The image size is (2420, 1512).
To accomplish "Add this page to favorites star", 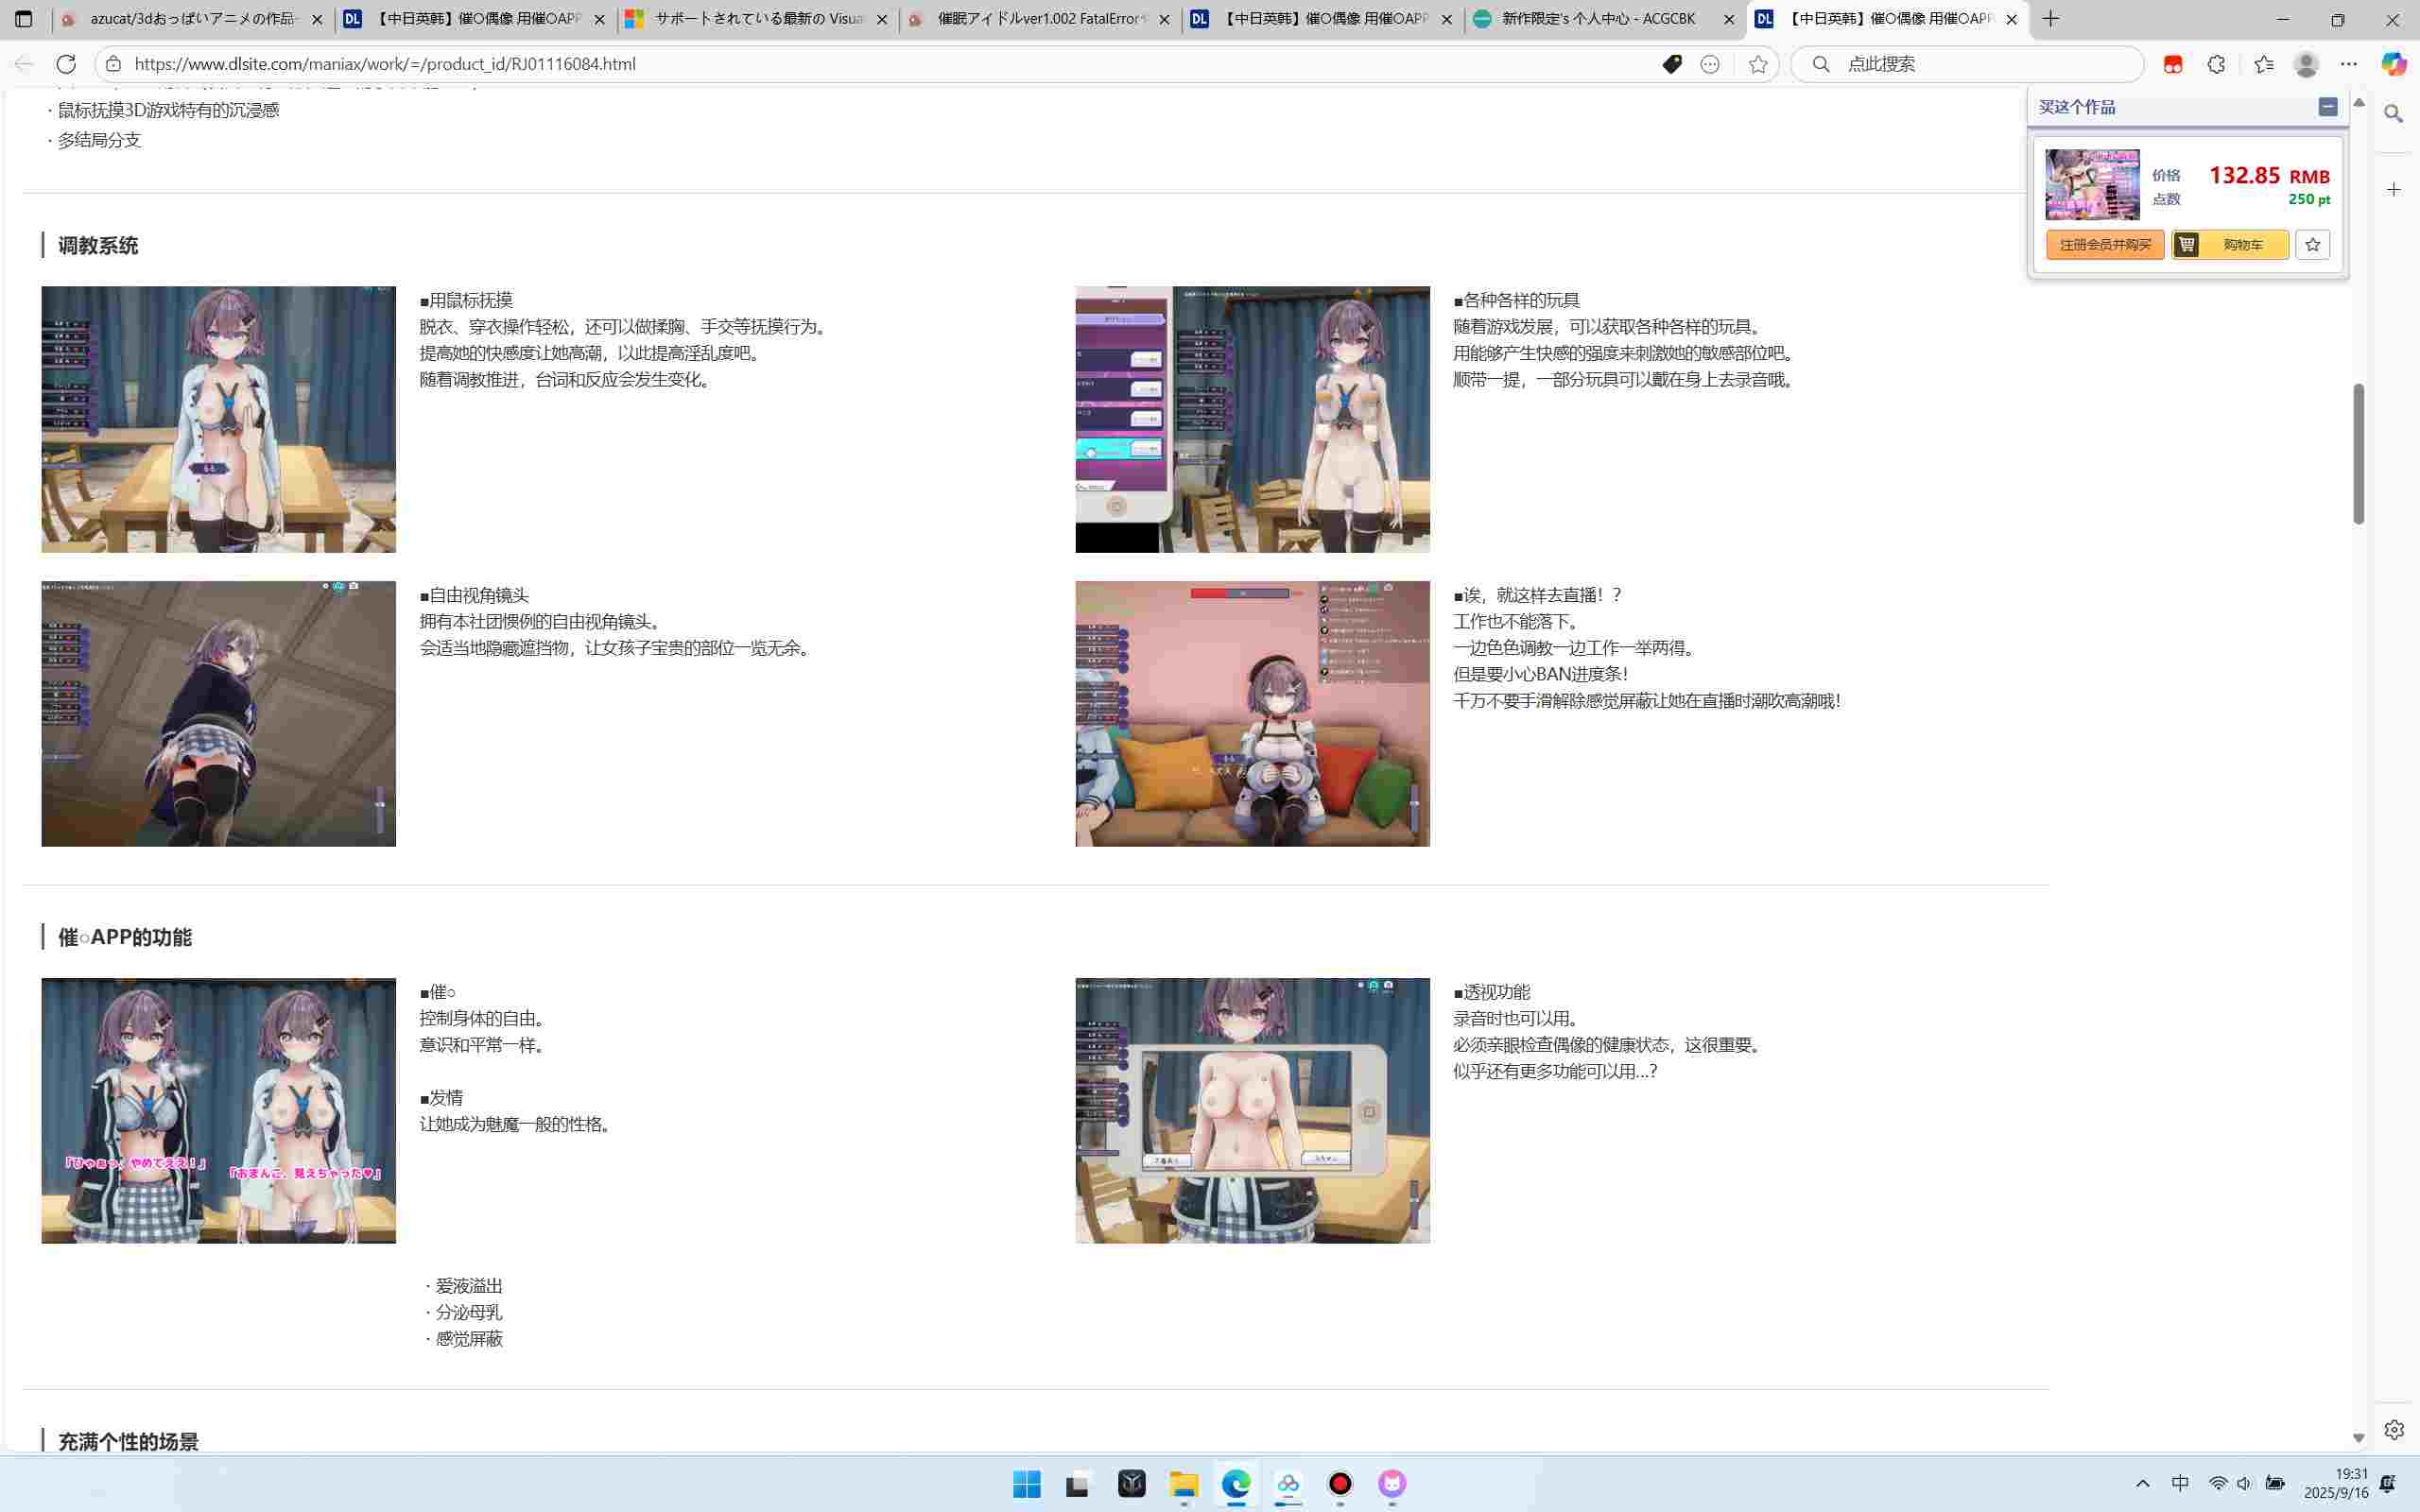I will tap(1758, 64).
